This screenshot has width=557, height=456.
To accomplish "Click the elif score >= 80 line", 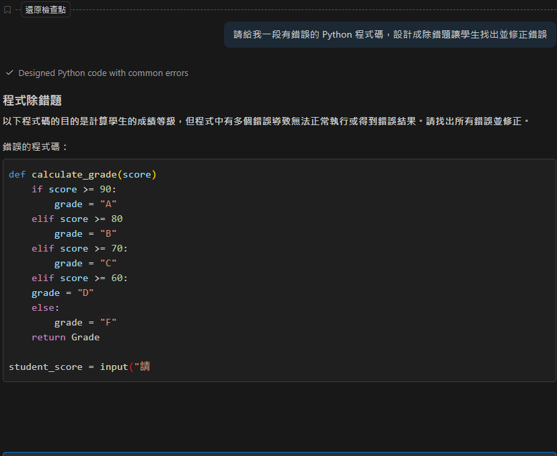I will [x=77, y=219].
